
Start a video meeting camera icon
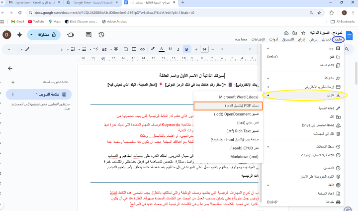tap(71, 35)
